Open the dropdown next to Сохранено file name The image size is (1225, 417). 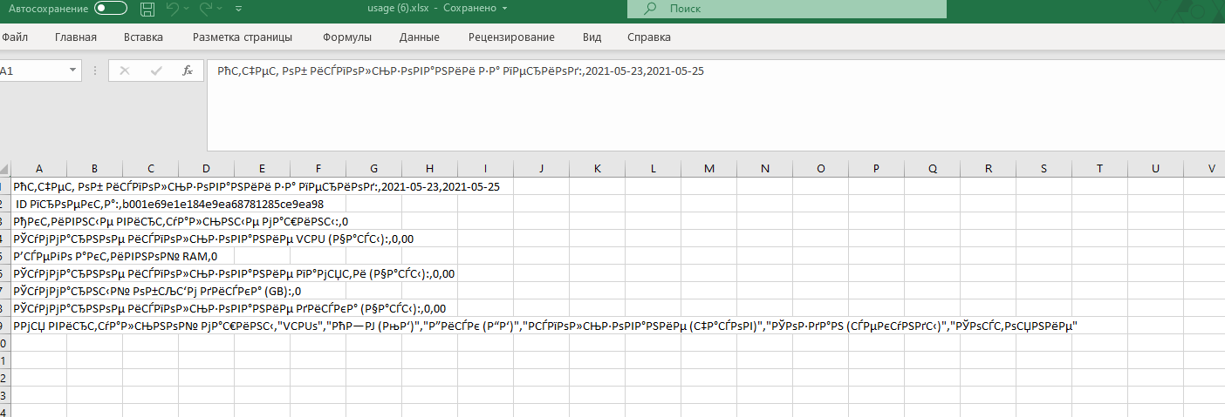(504, 9)
